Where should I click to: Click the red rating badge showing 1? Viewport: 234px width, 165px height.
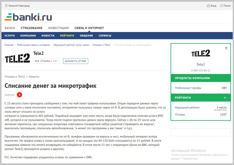click(x=19, y=95)
